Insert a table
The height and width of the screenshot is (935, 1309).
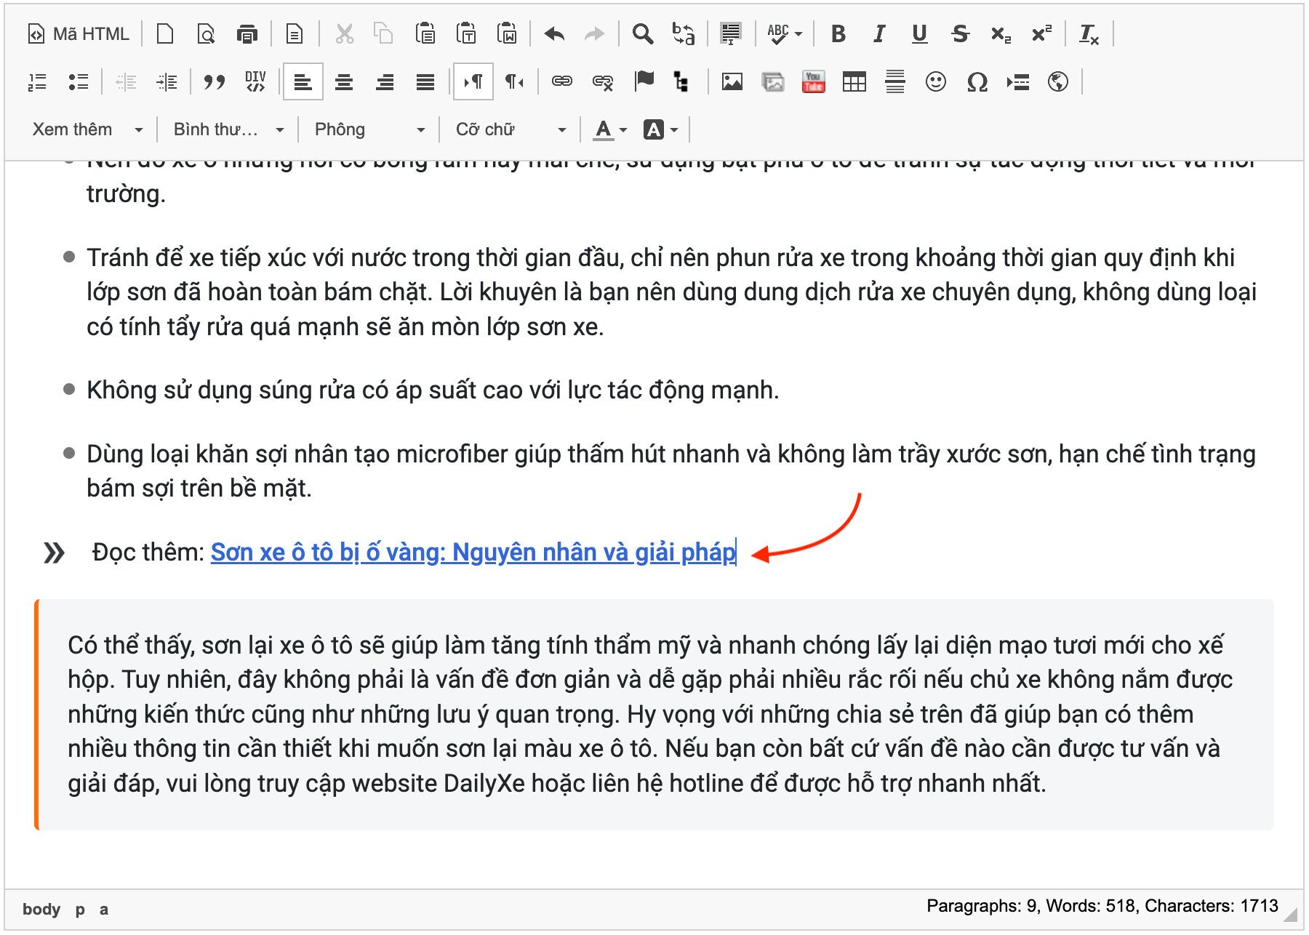coord(854,82)
